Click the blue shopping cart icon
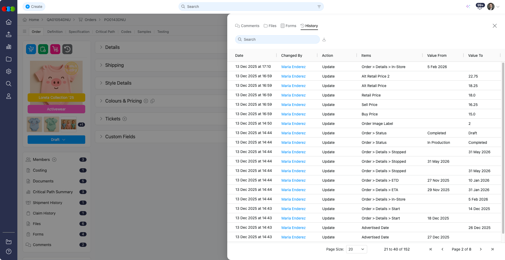Screen dimensions: 505x260 [x=31, y=49]
